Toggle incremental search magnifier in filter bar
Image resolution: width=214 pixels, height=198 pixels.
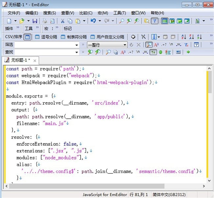point(149,45)
